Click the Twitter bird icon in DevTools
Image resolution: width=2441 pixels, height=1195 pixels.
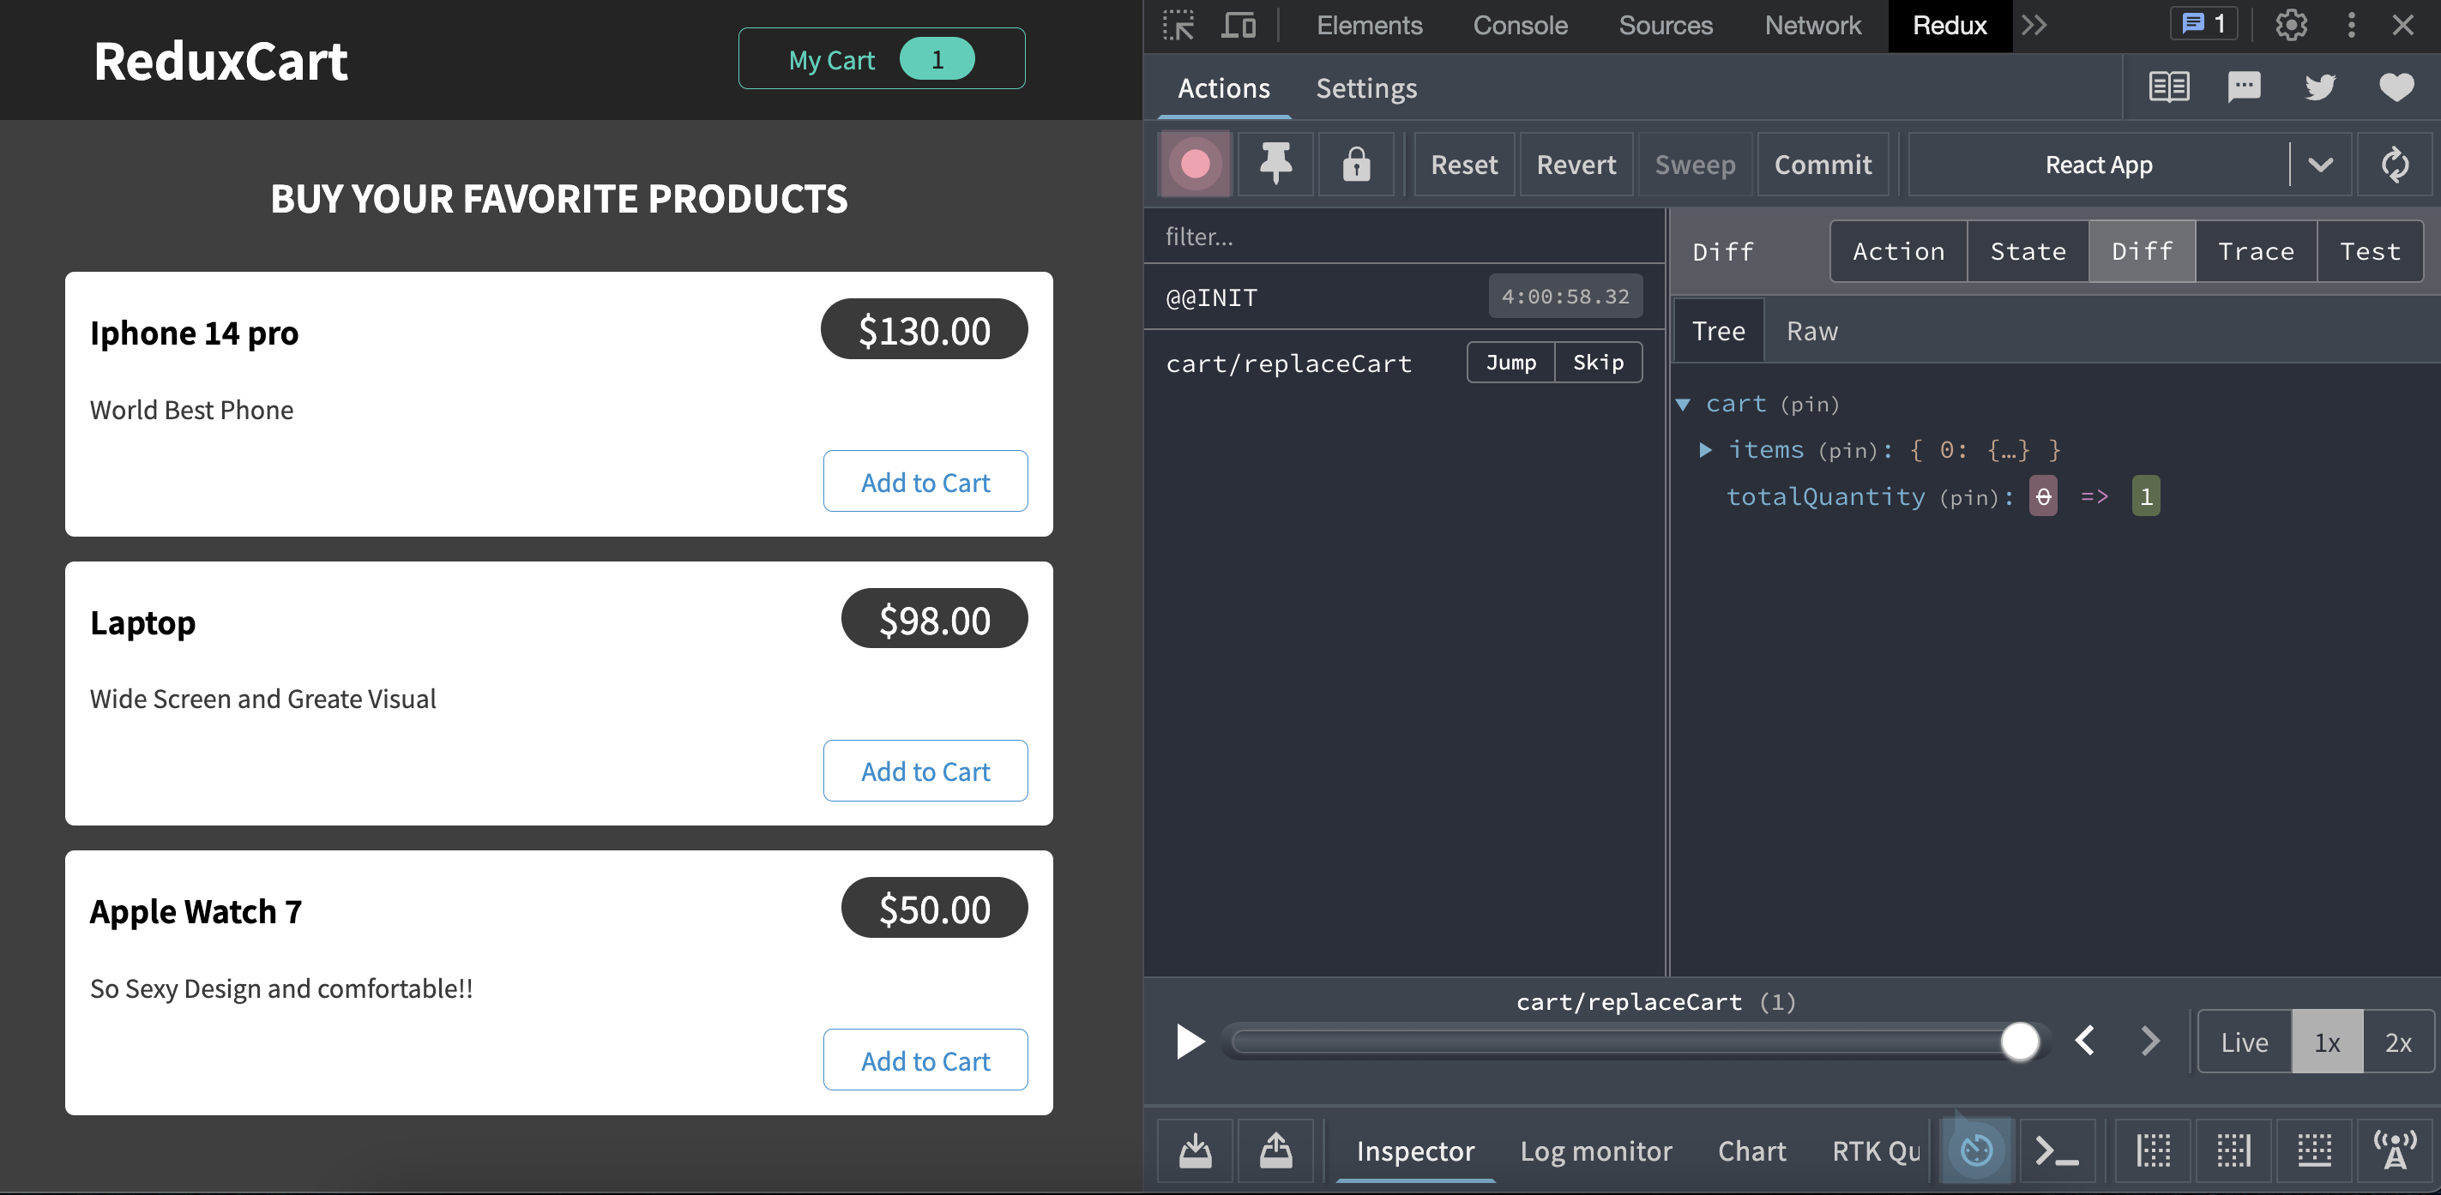(x=2320, y=87)
